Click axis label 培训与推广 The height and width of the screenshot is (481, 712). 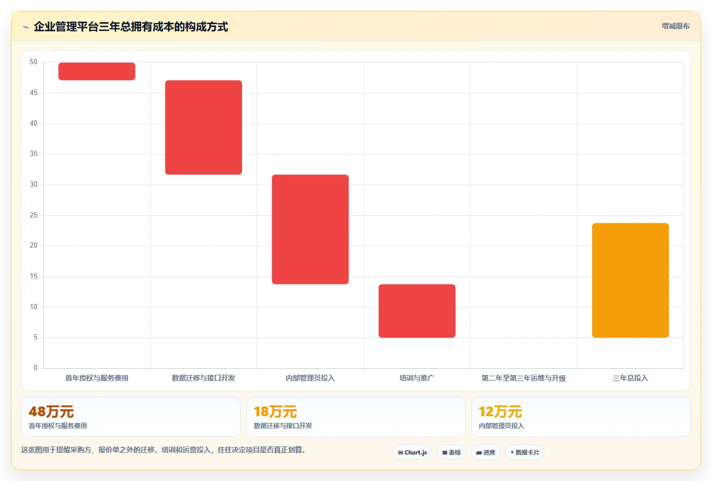pyautogui.click(x=417, y=378)
